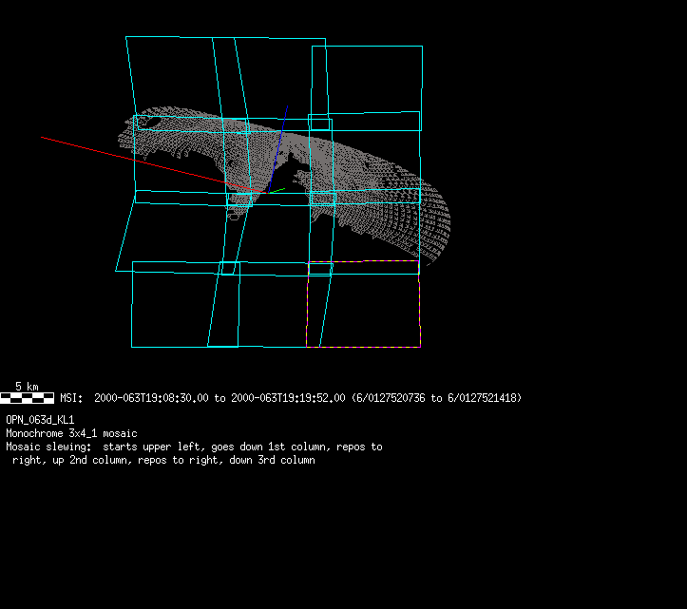
Task: Click the "Monochrome 3x4_1 mosaic" text
Action: coord(71,433)
